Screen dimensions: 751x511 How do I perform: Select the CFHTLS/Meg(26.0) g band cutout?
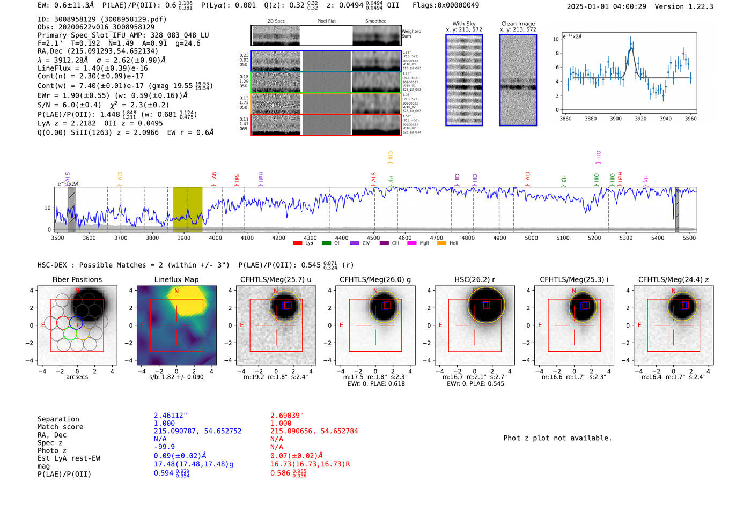pos(376,325)
